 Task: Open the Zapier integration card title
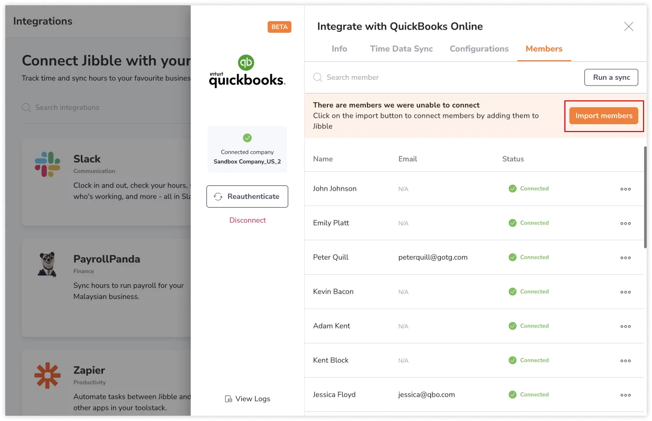point(89,370)
